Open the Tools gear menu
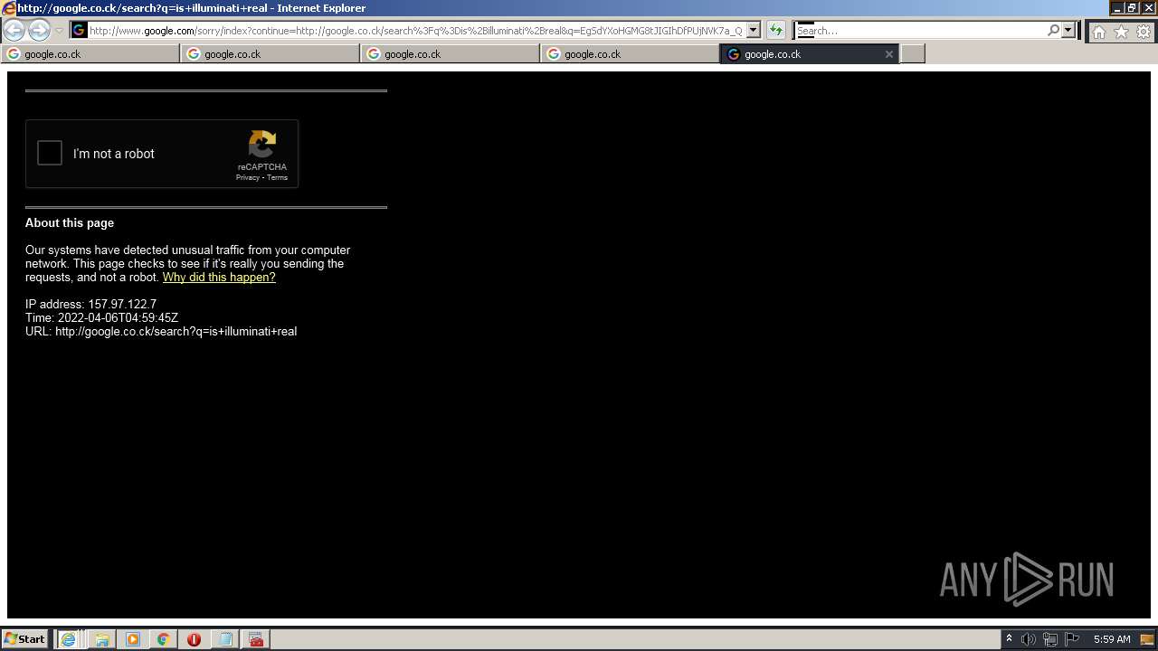This screenshot has height=651, width=1158. click(x=1144, y=32)
